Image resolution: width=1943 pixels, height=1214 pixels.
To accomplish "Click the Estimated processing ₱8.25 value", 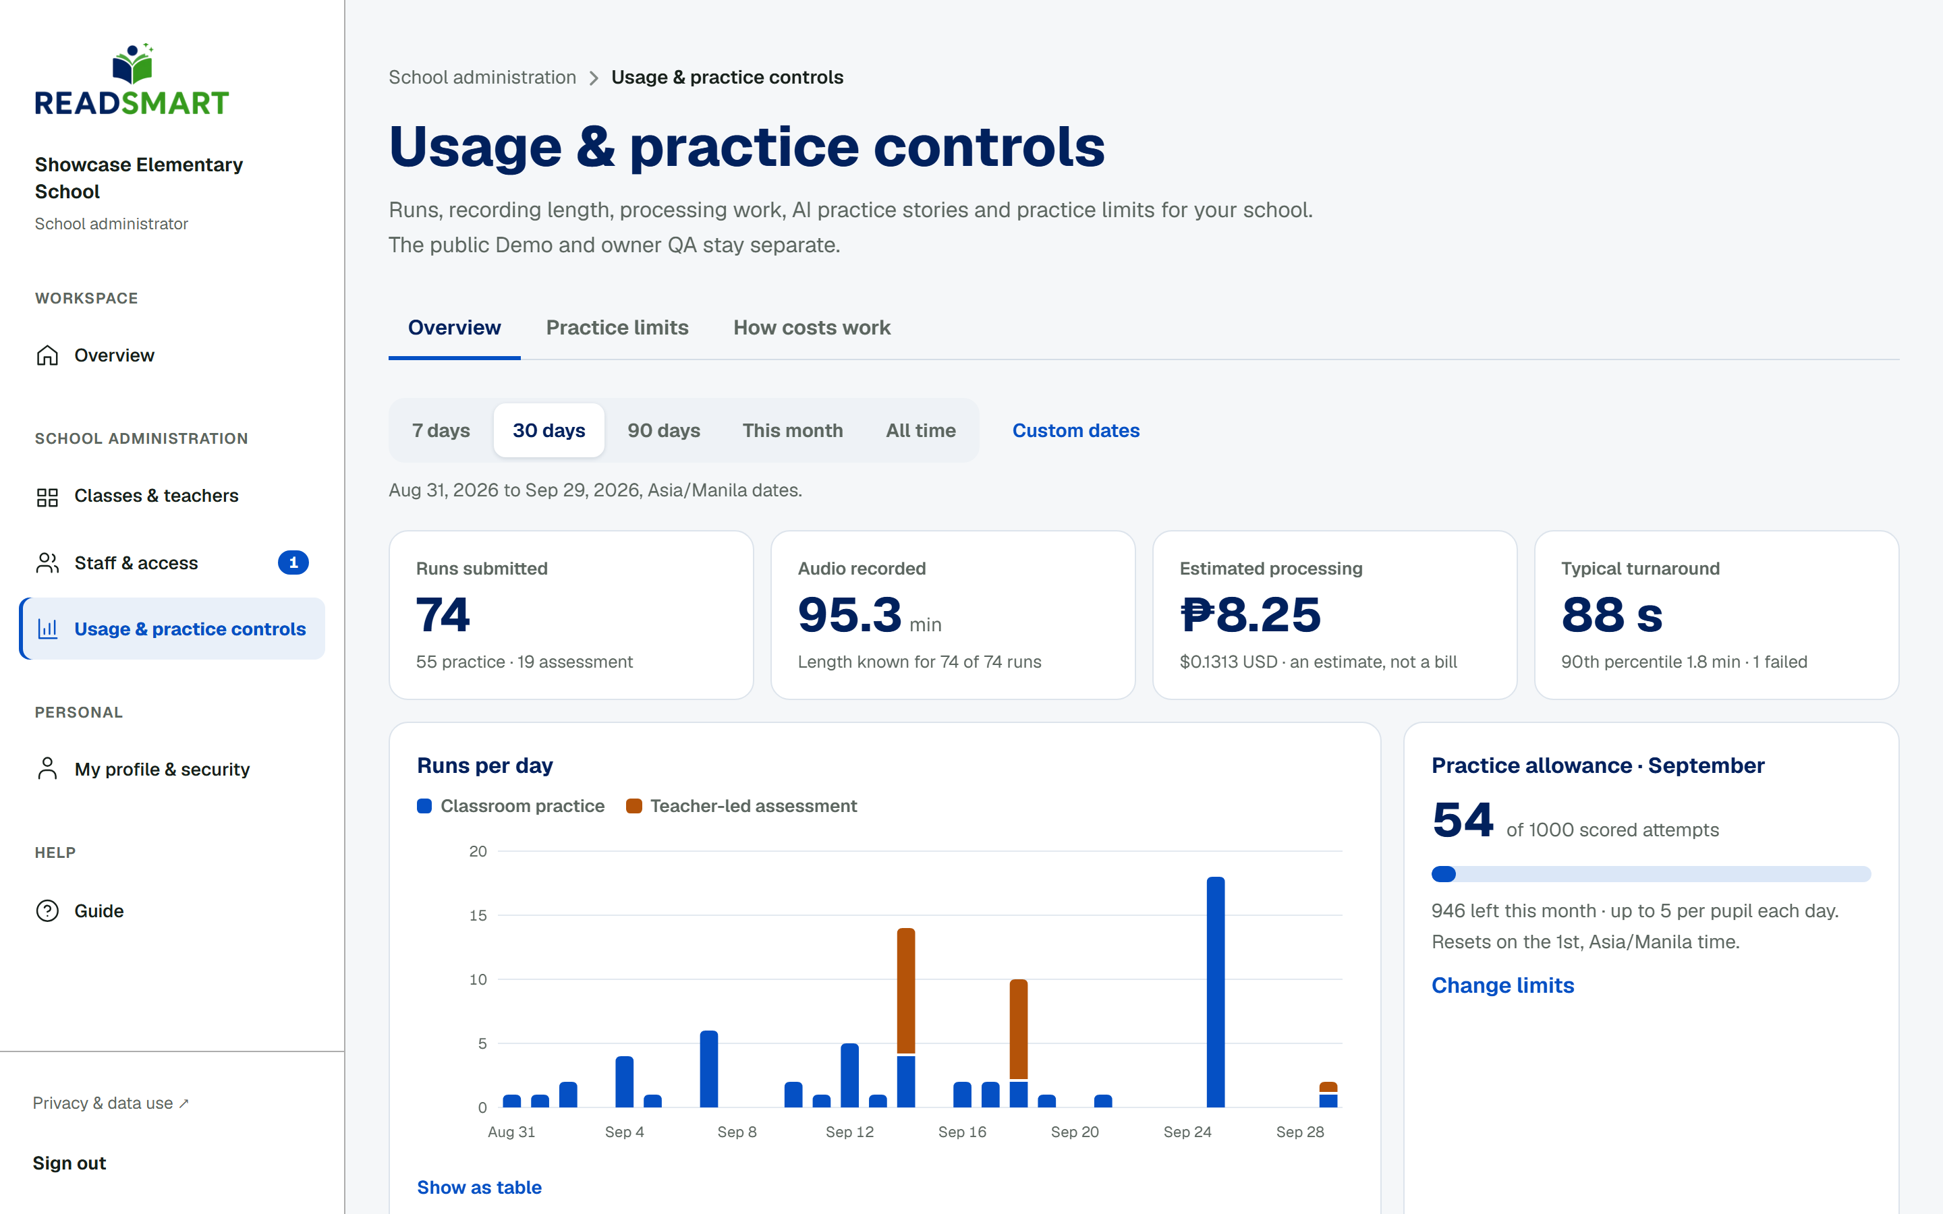I will [1250, 615].
